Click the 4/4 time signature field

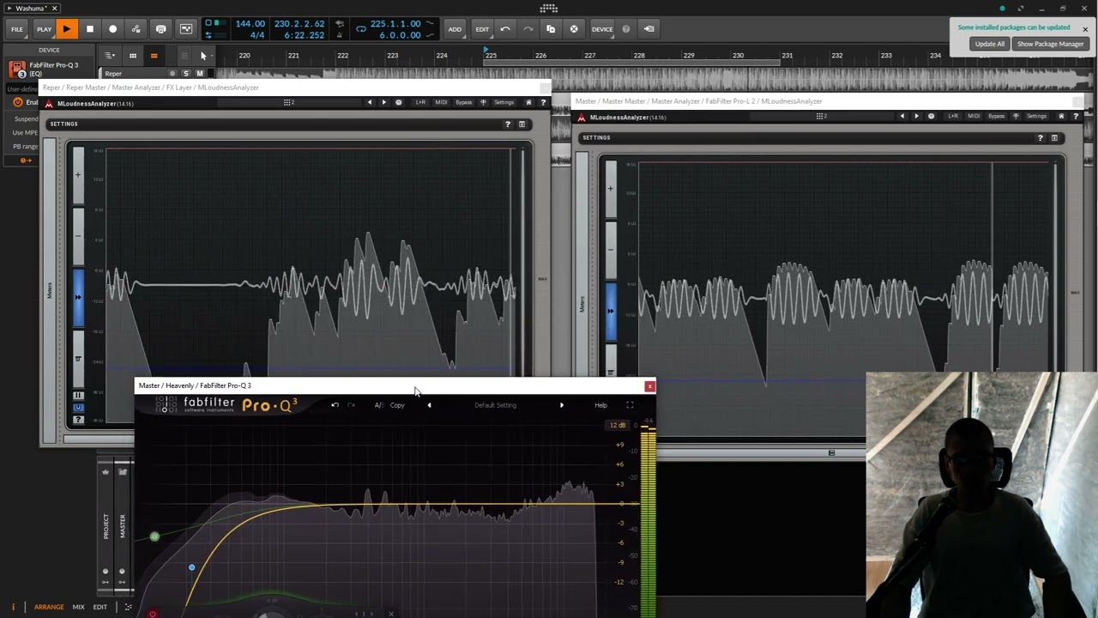pos(256,35)
